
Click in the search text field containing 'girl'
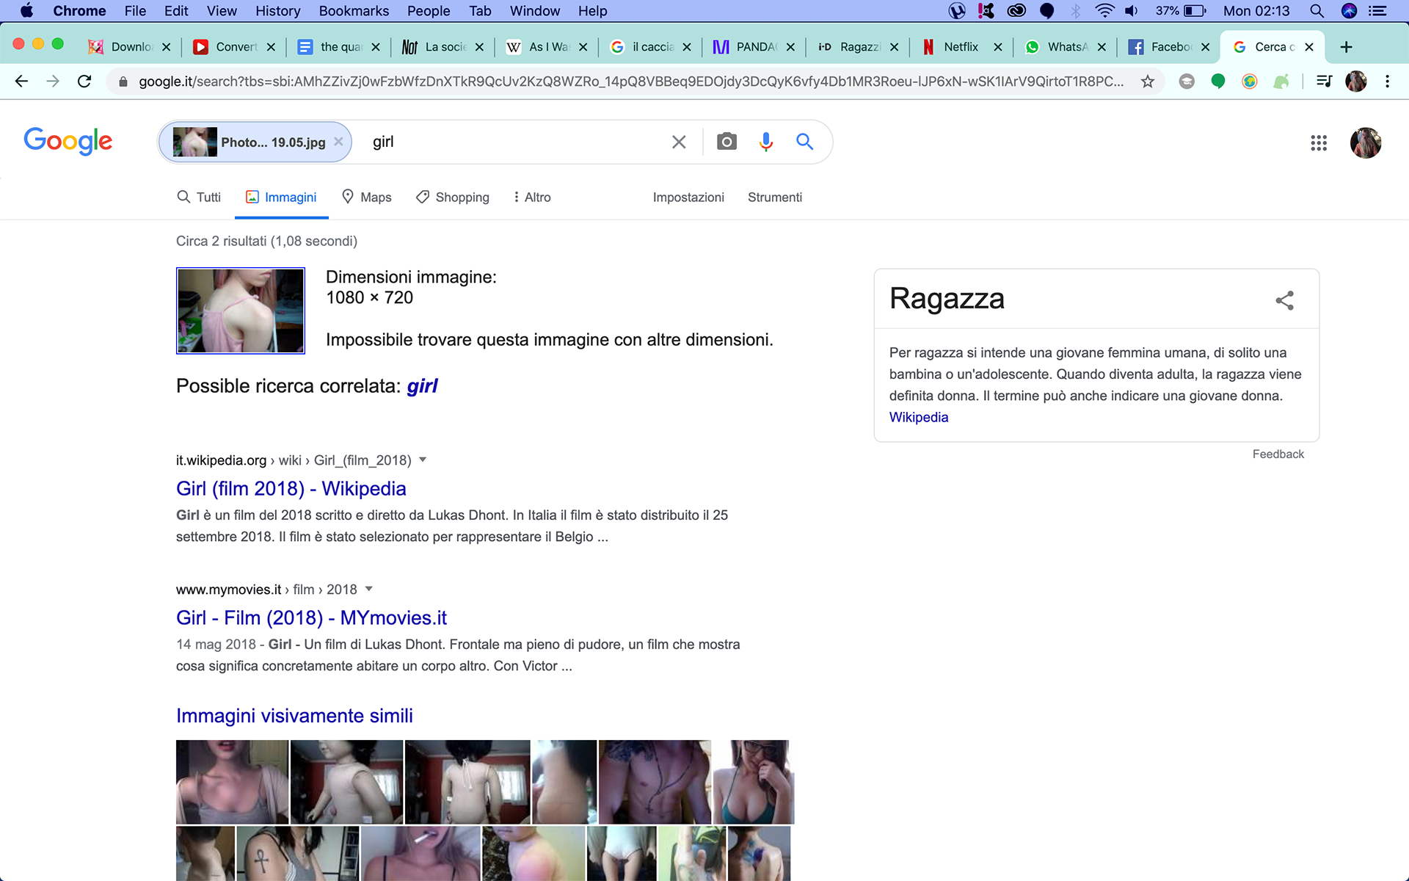click(x=514, y=142)
